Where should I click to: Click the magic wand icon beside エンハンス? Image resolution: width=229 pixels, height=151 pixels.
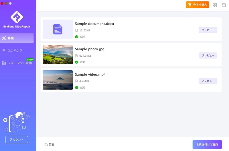click(4, 51)
